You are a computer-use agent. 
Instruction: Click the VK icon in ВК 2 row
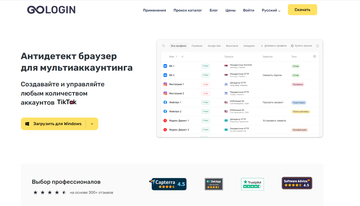[x=165, y=75]
